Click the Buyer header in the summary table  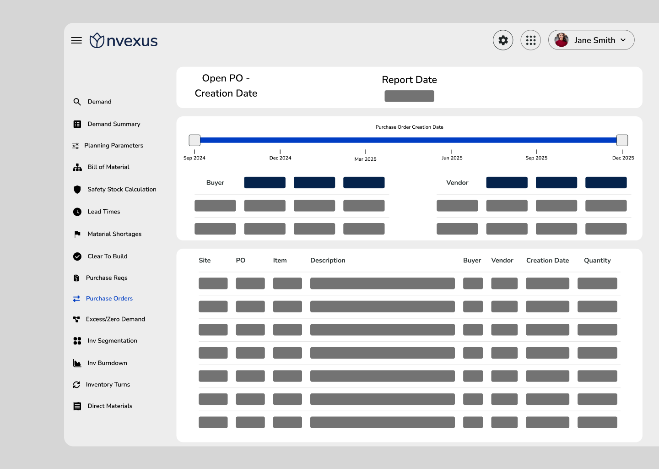(215, 183)
